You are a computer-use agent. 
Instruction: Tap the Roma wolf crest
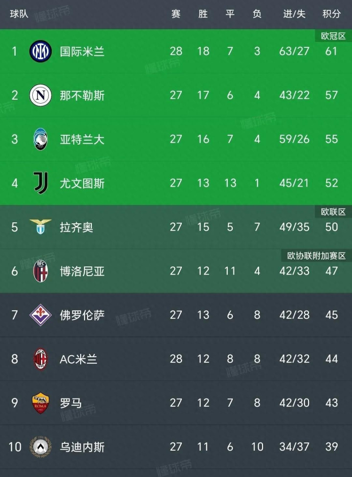[41, 403]
